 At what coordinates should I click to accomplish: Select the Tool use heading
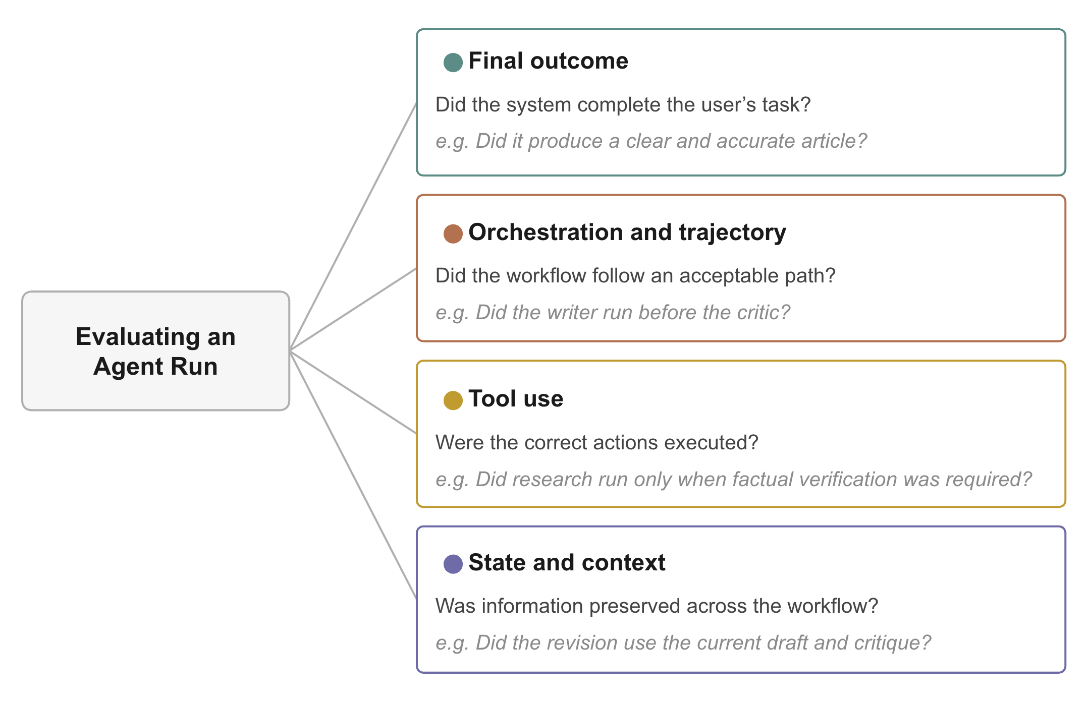point(516,399)
